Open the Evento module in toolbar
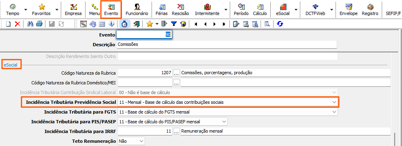This screenshot has height=146, width=402. pos(111,9)
